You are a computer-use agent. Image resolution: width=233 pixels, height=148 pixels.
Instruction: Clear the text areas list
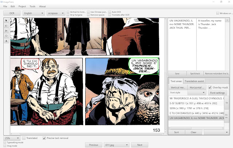click(x=193, y=132)
